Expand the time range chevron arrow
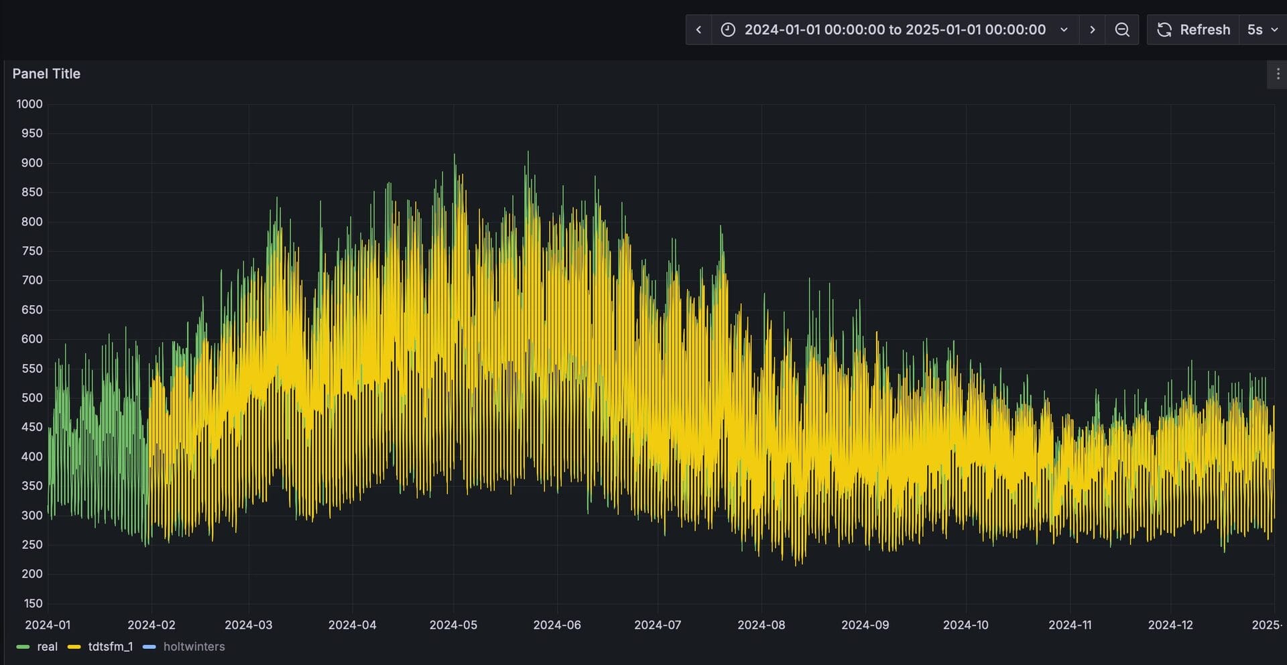 click(x=1064, y=29)
